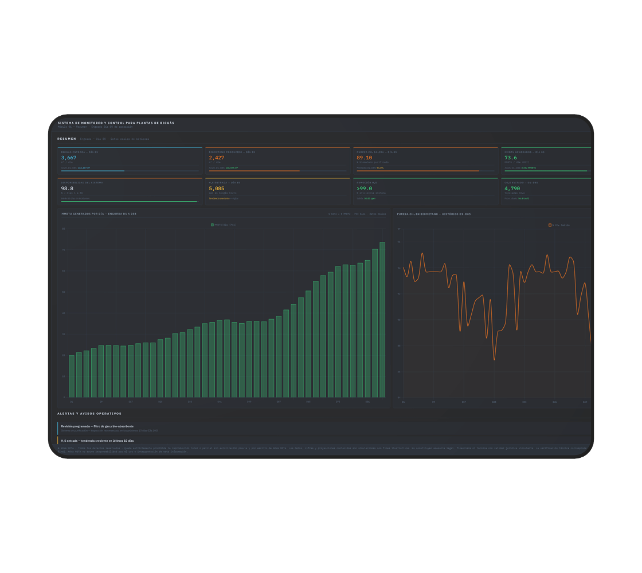Click the tallest bar in MMBTU chart
Viewport: 642px width, 573px height.
382,320
